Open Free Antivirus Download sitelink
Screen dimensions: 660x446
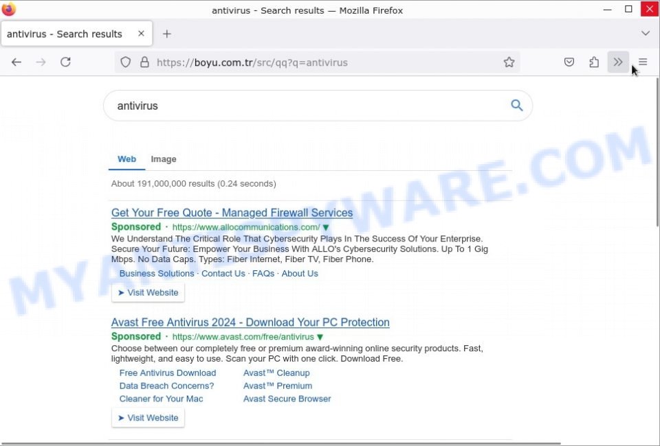tap(168, 373)
